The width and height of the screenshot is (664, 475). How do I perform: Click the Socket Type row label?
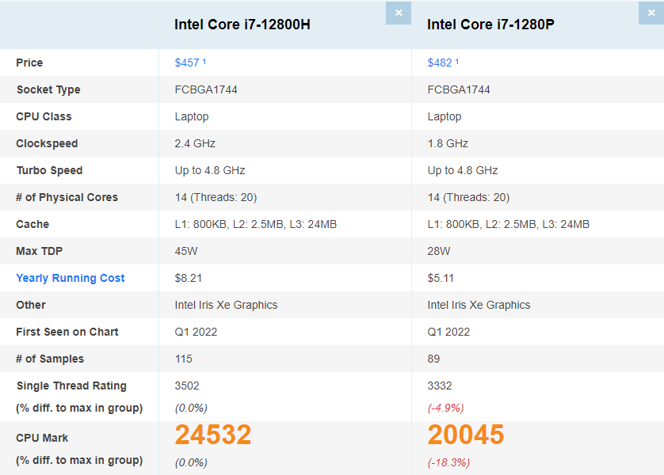(x=40, y=89)
